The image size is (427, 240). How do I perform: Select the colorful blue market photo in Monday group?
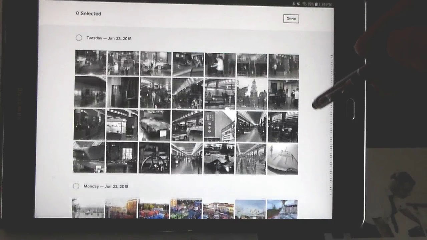[186, 209]
